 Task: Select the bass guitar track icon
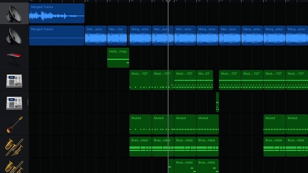14,125
